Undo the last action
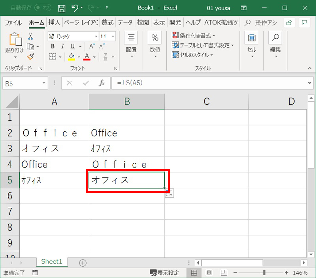 point(75,8)
